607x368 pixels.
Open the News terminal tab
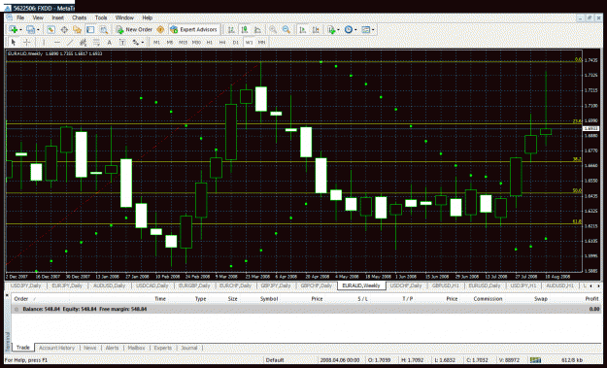click(x=90, y=348)
